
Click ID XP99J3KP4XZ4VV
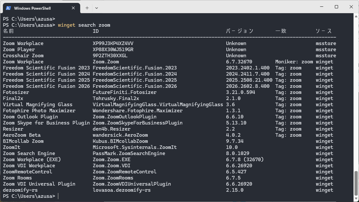tap(113, 43)
